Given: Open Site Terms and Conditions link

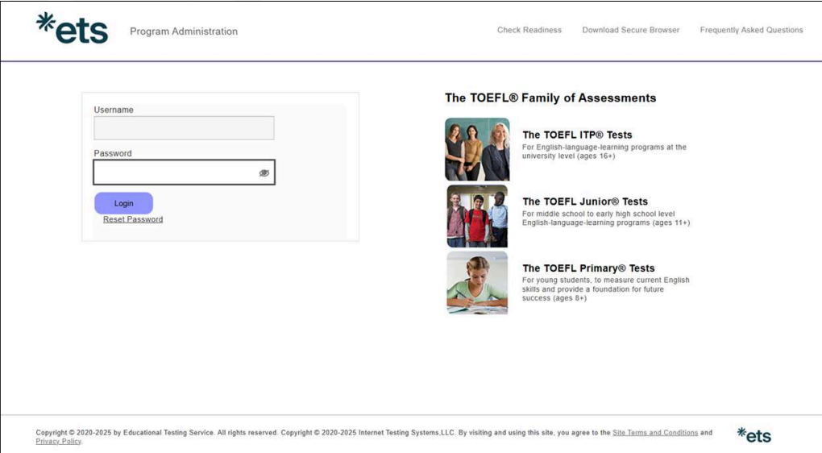Looking at the screenshot, I should pos(655,433).
